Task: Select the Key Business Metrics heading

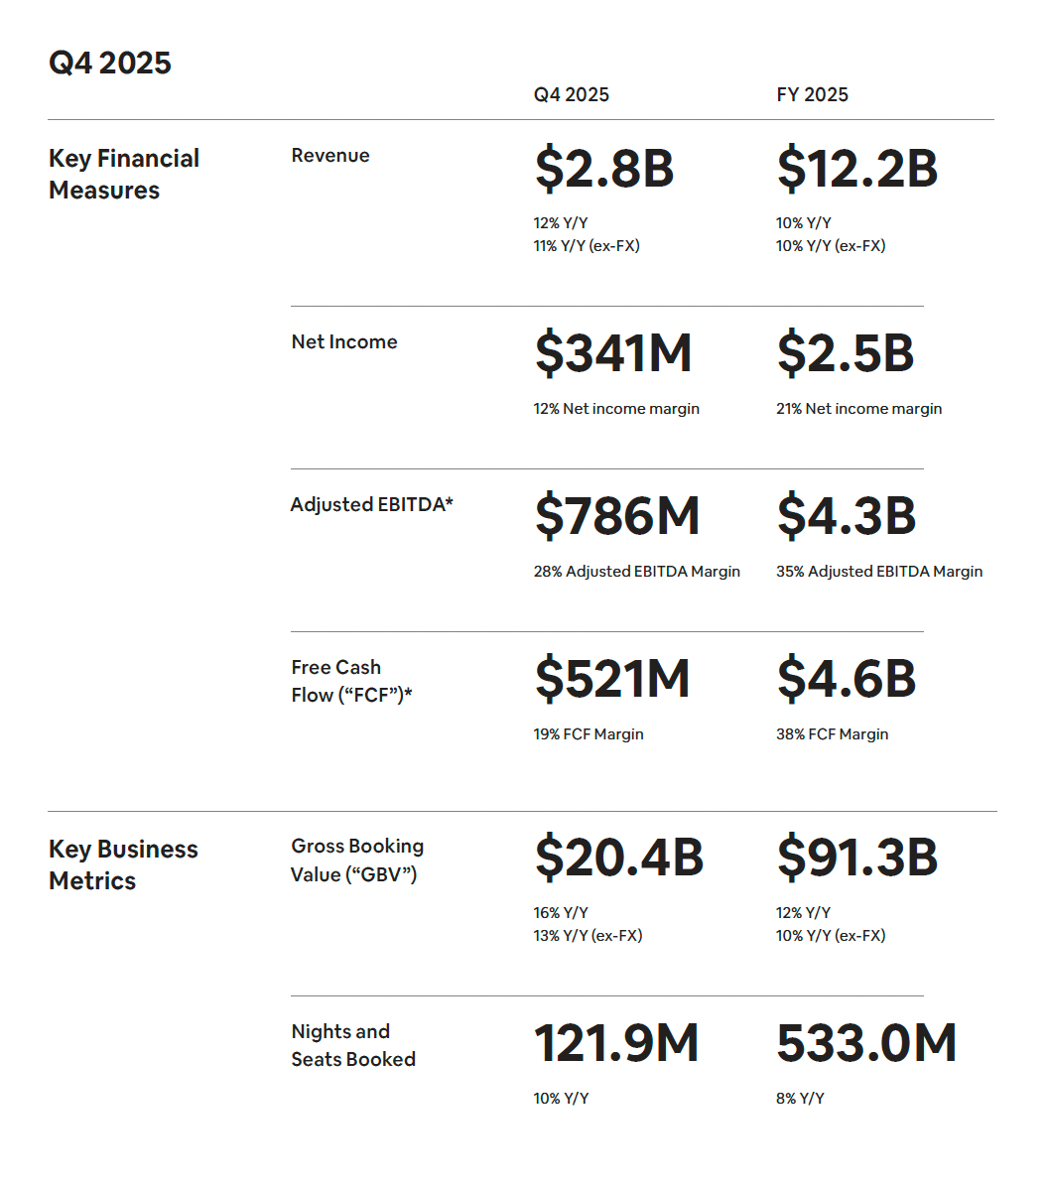Action: coord(123,864)
